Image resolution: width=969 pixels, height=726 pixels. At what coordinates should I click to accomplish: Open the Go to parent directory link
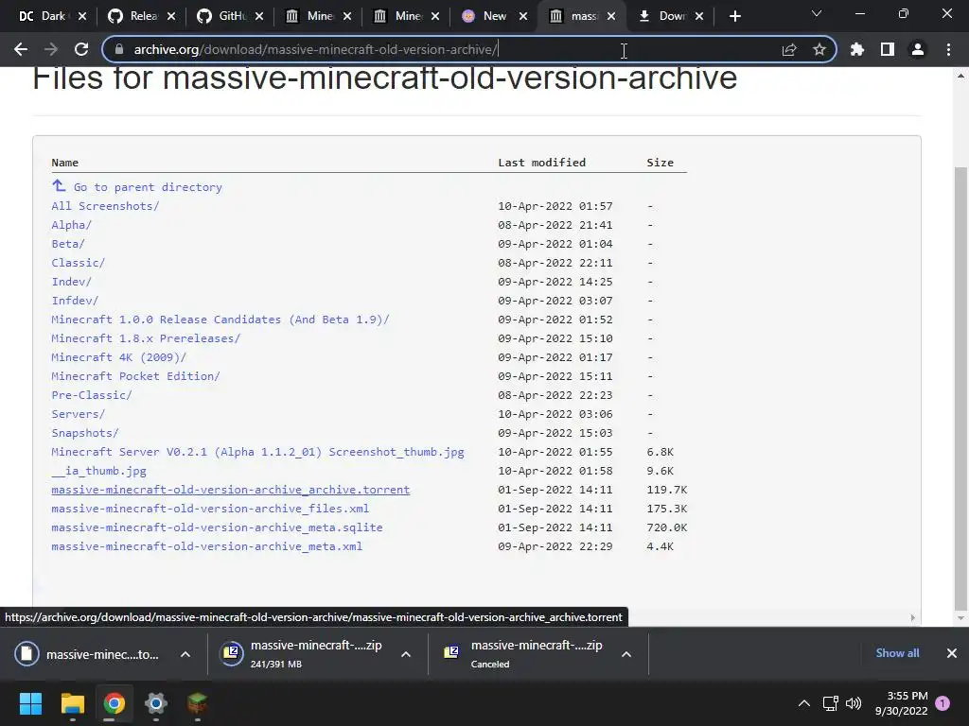coord(148,187)
